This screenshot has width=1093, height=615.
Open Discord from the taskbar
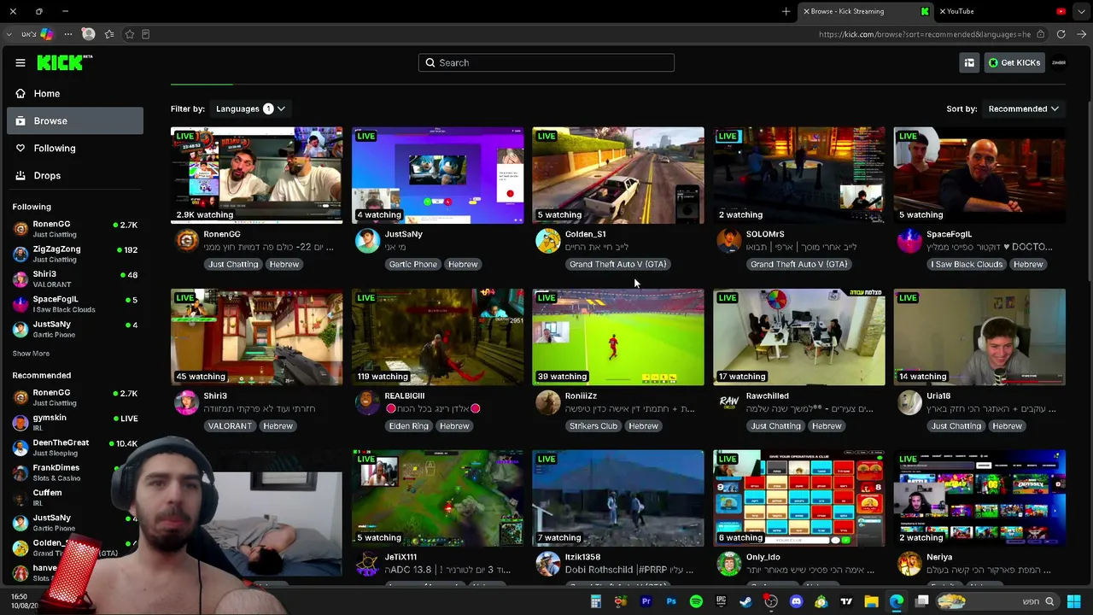pos(796,601)
